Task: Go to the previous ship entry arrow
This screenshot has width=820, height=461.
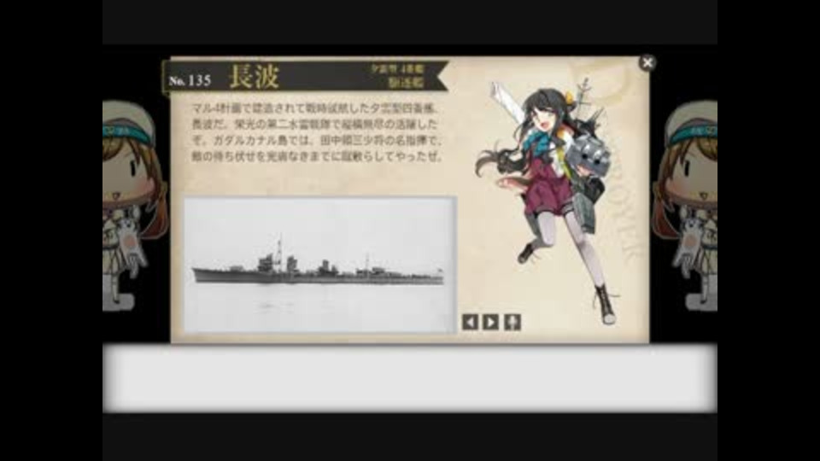Action: 470,322
